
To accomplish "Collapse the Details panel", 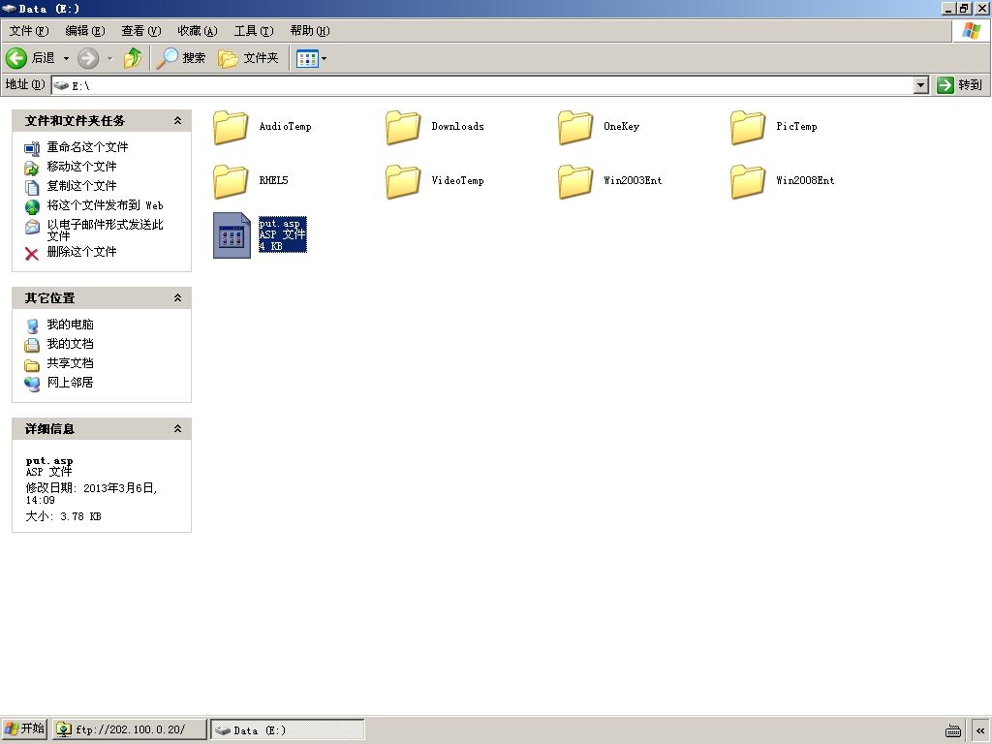I will (178, 428).
